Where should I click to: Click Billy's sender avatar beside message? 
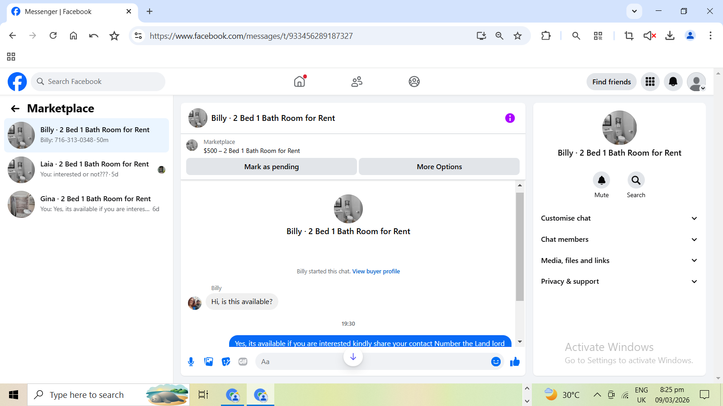pyautogui.click(x=195, y=303)
